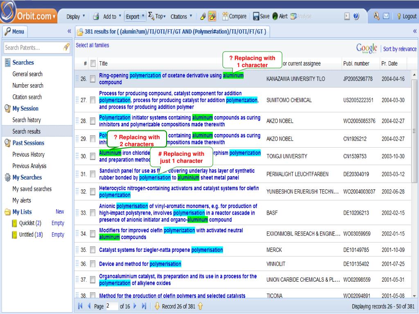Click the printer icon in toolbar

coord(96,16)
